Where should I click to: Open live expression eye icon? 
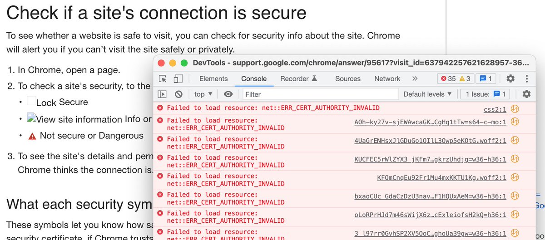point(228,94)
